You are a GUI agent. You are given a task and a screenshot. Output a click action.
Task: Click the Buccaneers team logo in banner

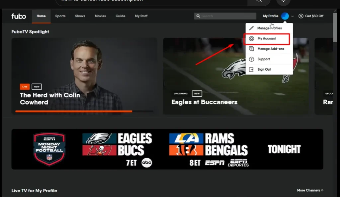(x=99, y=150)
